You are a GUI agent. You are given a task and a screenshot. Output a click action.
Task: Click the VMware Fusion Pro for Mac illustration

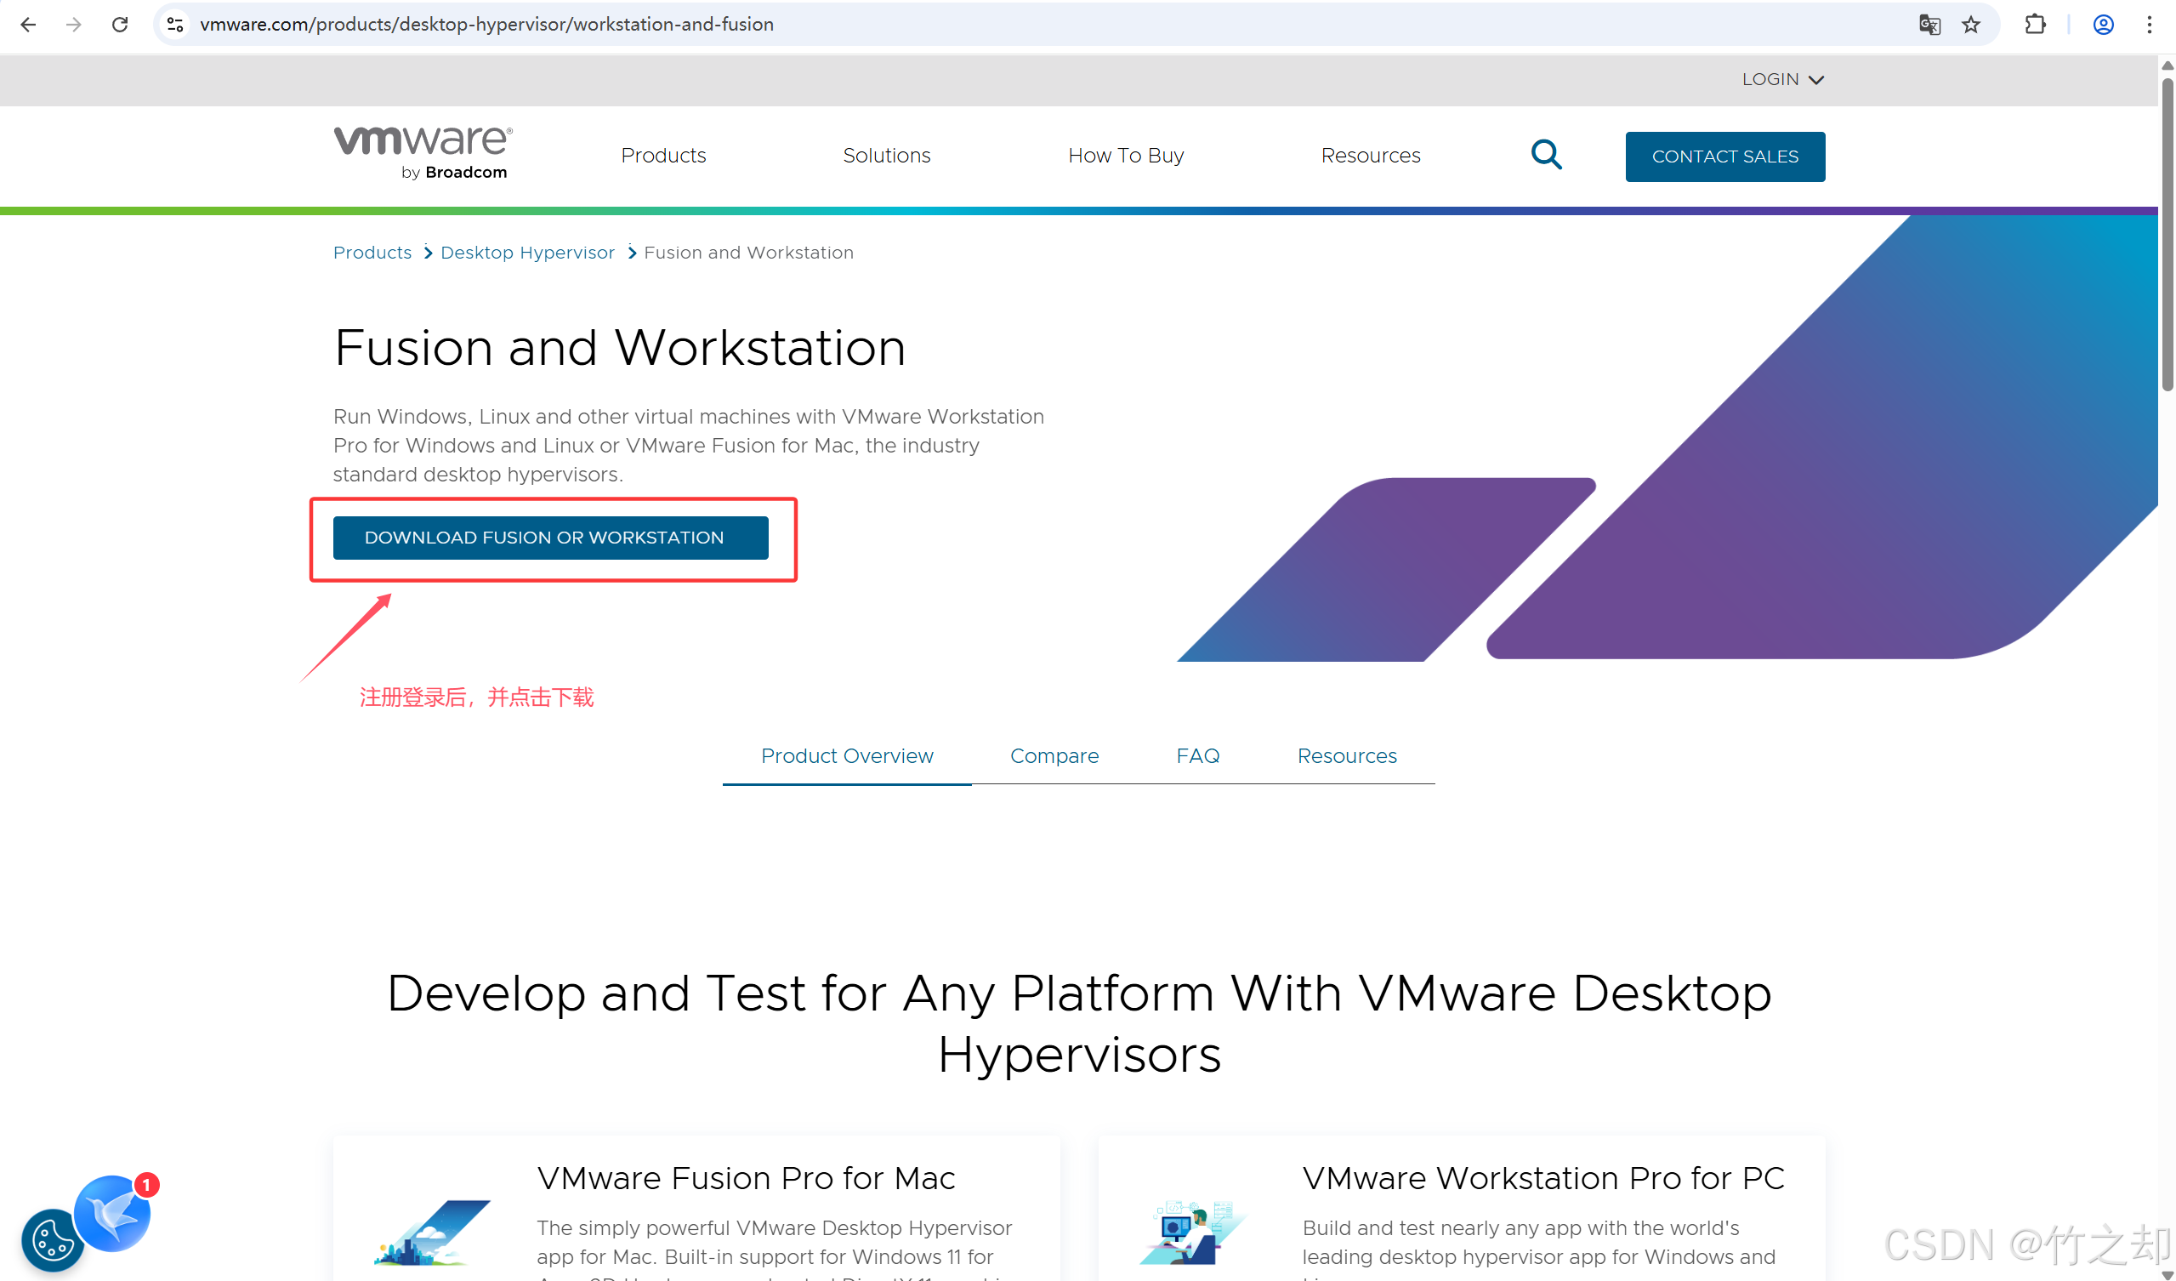432,1233
